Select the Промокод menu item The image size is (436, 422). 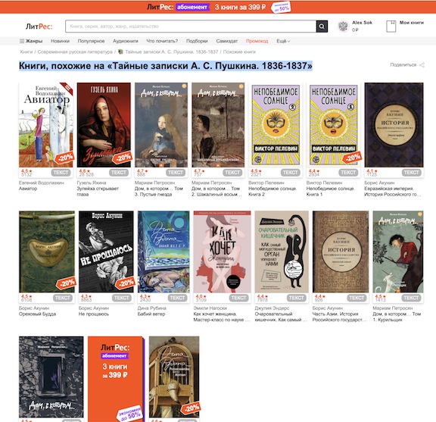click(x=257, y=41)
